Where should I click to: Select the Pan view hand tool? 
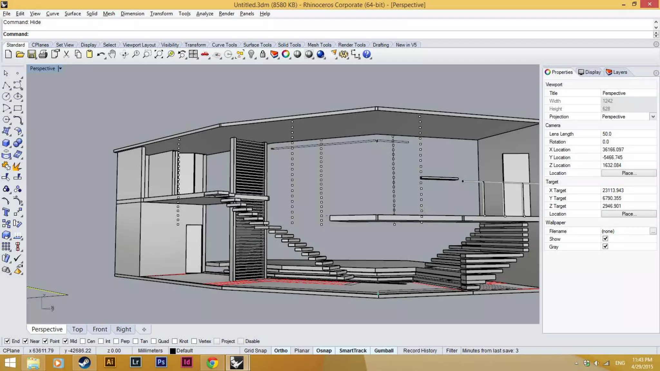point(112,54)
